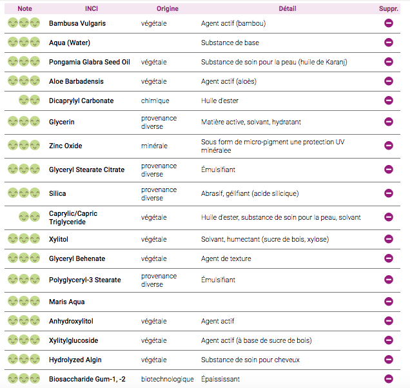This screenshot has width=410, height=388.
Task: Click remove icon for Aloe Barbadensis
Action: [389, 81]
